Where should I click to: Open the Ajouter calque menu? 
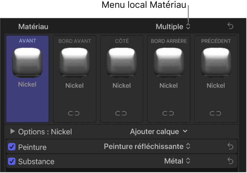159,131
